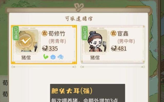Click the 猪倌 label under 宦鑫's portrait

point(95,58)
